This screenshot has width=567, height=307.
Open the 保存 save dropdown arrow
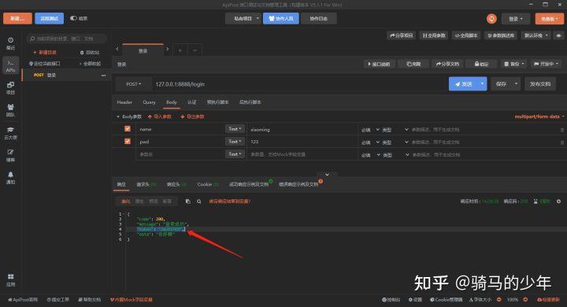point(516,84)
